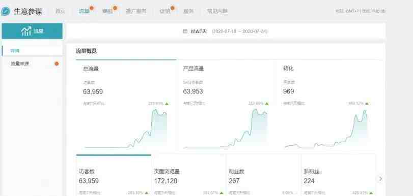Select the 总流量 overview card
Image resolution: width=413 pixels, height=196 pixels.
[126, 105]
